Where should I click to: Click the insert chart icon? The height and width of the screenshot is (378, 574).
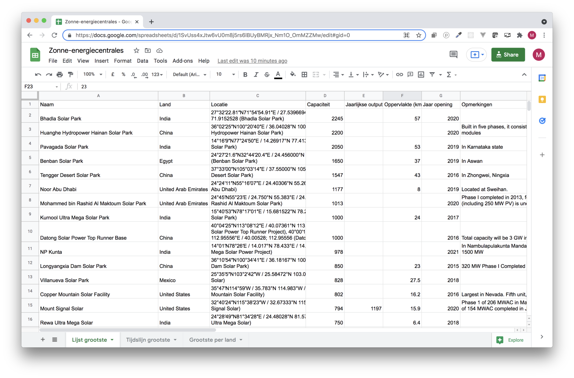(421, 74)
